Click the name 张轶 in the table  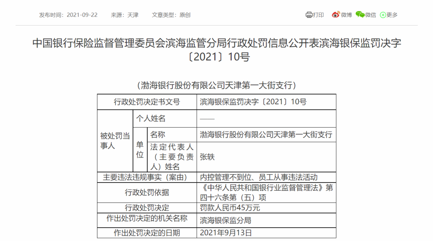tap(207, 157)
